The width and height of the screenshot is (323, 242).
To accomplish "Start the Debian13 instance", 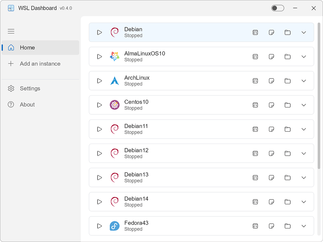I will (99, 178).
